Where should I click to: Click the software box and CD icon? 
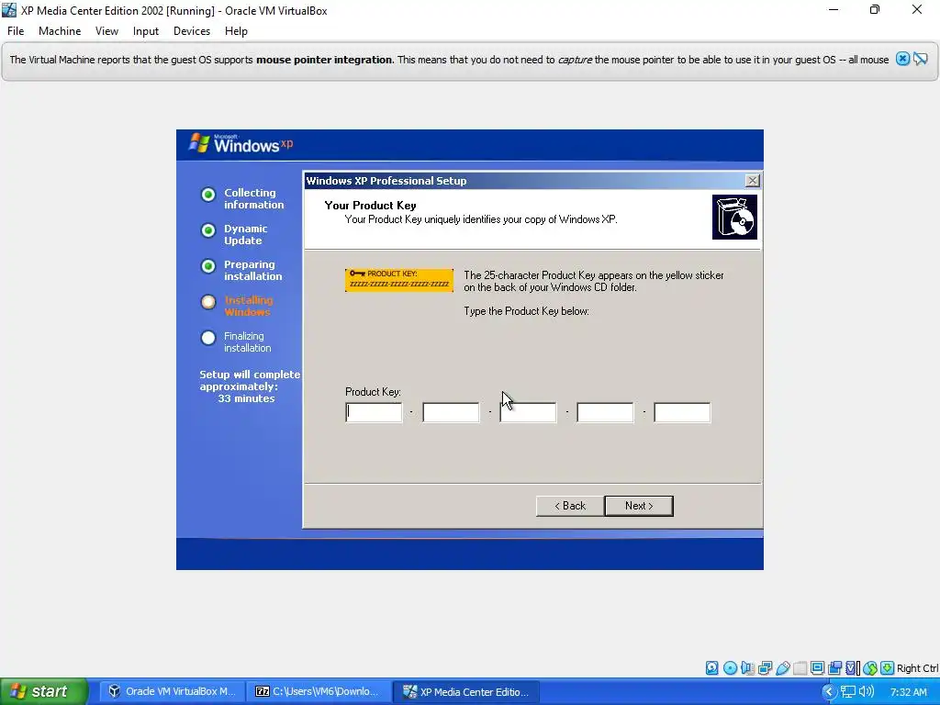[734, 217]
